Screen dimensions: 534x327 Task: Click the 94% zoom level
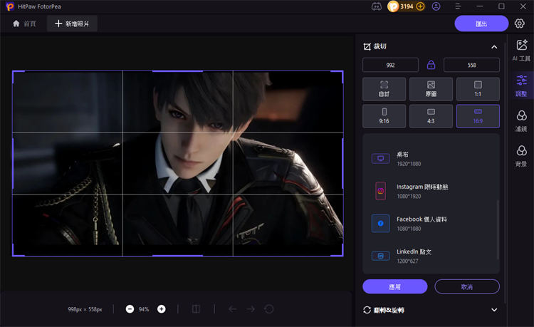pyautogui.click(x=144, y=309)
